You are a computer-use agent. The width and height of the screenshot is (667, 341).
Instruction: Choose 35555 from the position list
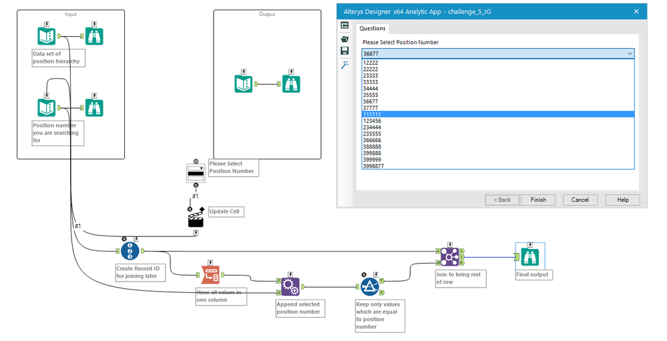click(498, 95)
